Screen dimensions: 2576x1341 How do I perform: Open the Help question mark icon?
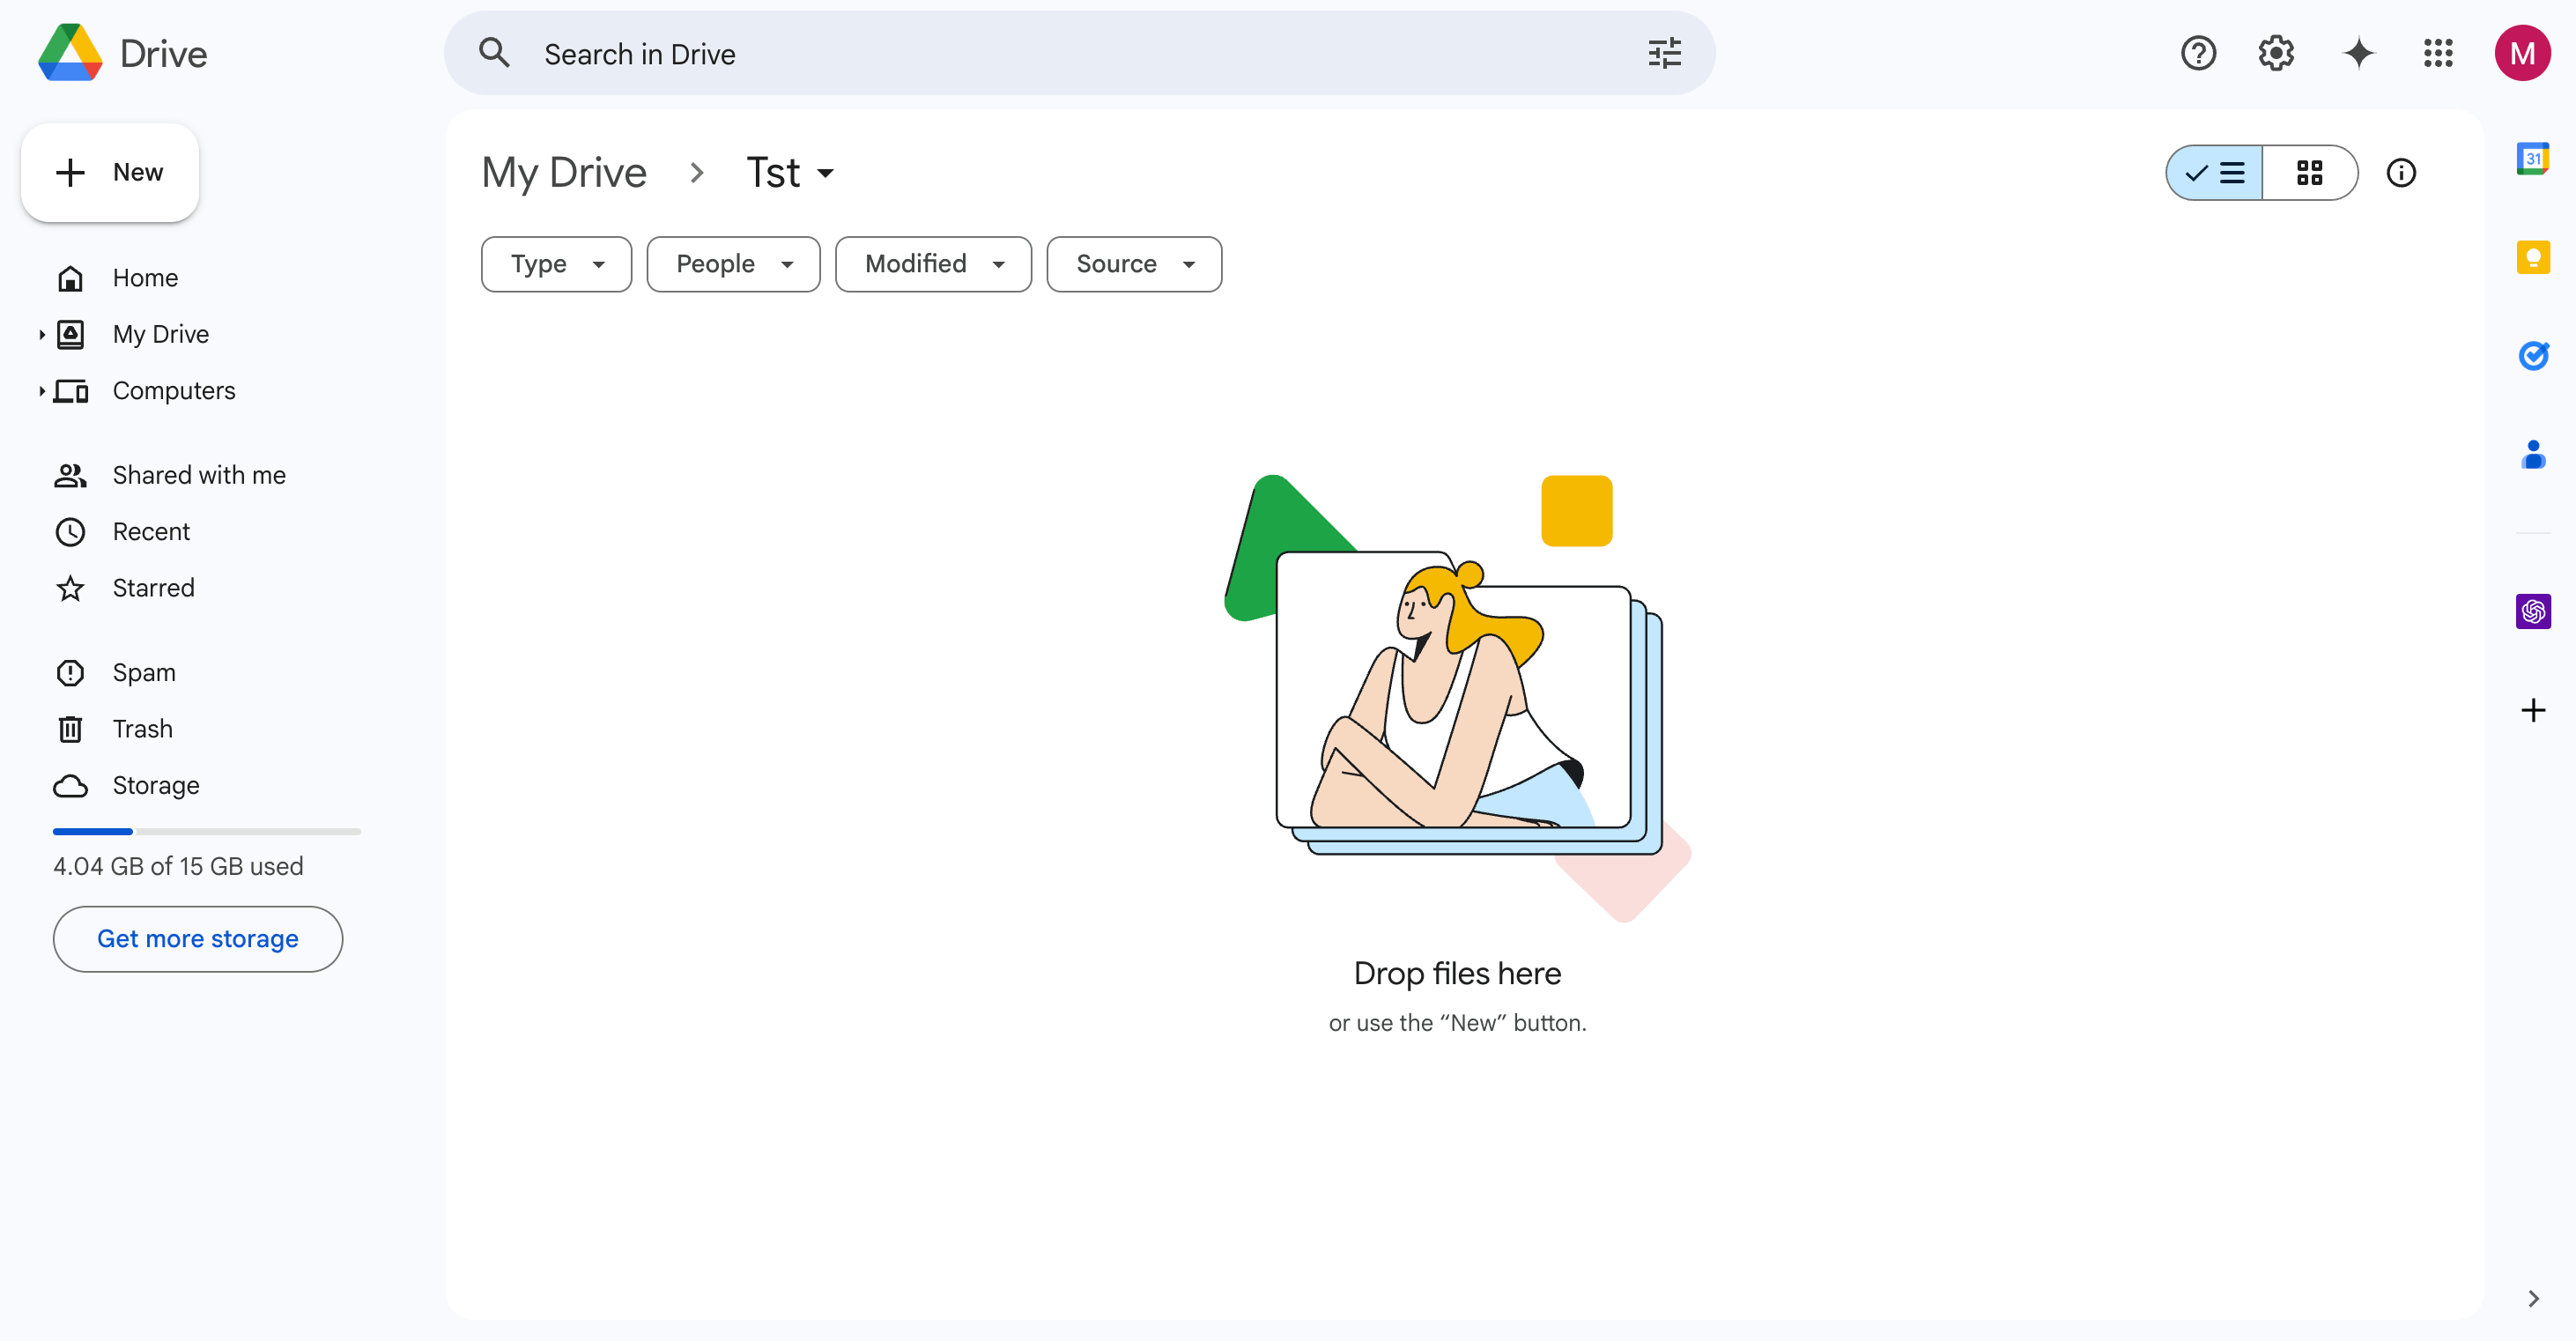click(x=2198, y=53)
